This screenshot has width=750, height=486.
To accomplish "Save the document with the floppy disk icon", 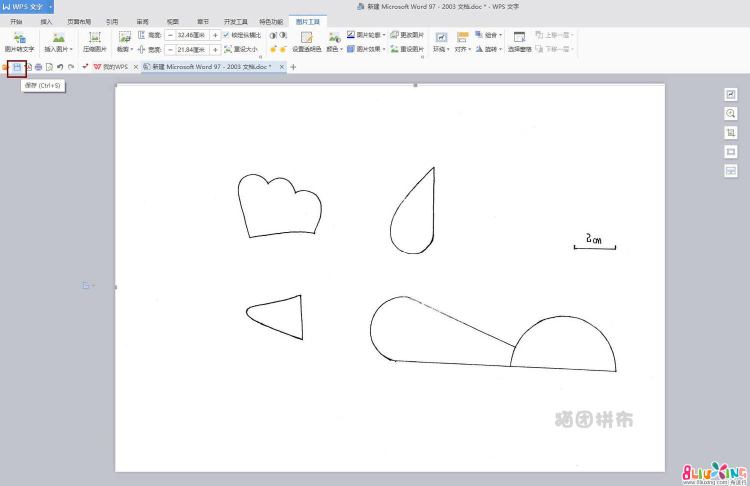I will [17, 67].
